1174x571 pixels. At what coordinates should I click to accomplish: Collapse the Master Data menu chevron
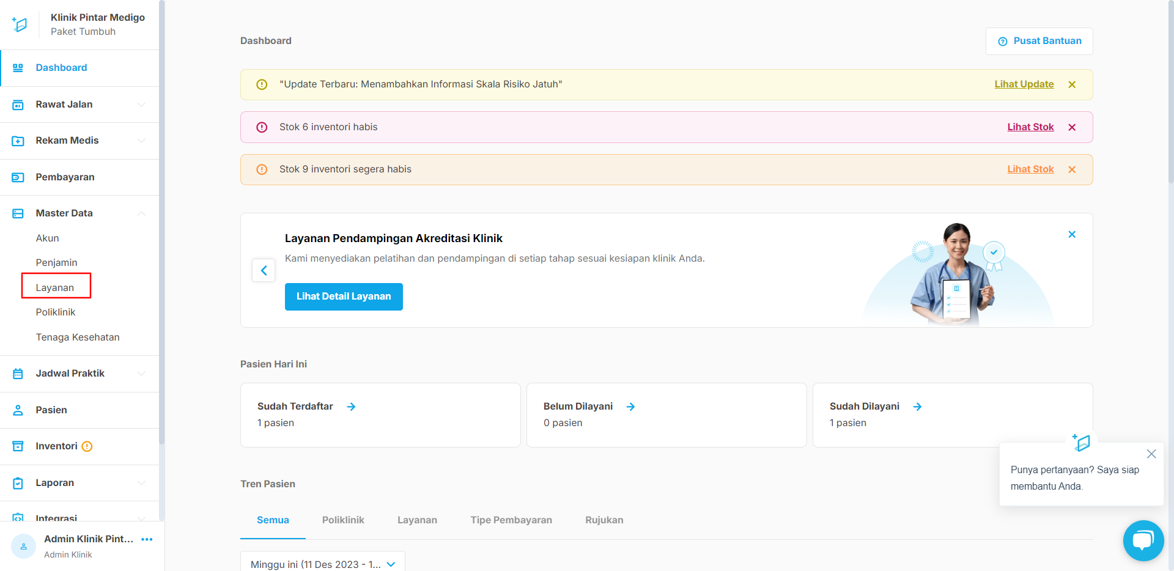[142, 213]
